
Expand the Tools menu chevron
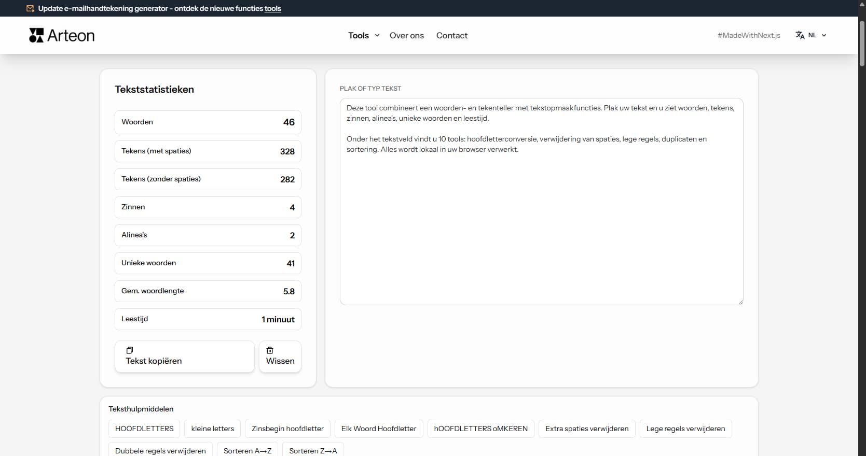(377, 35)
